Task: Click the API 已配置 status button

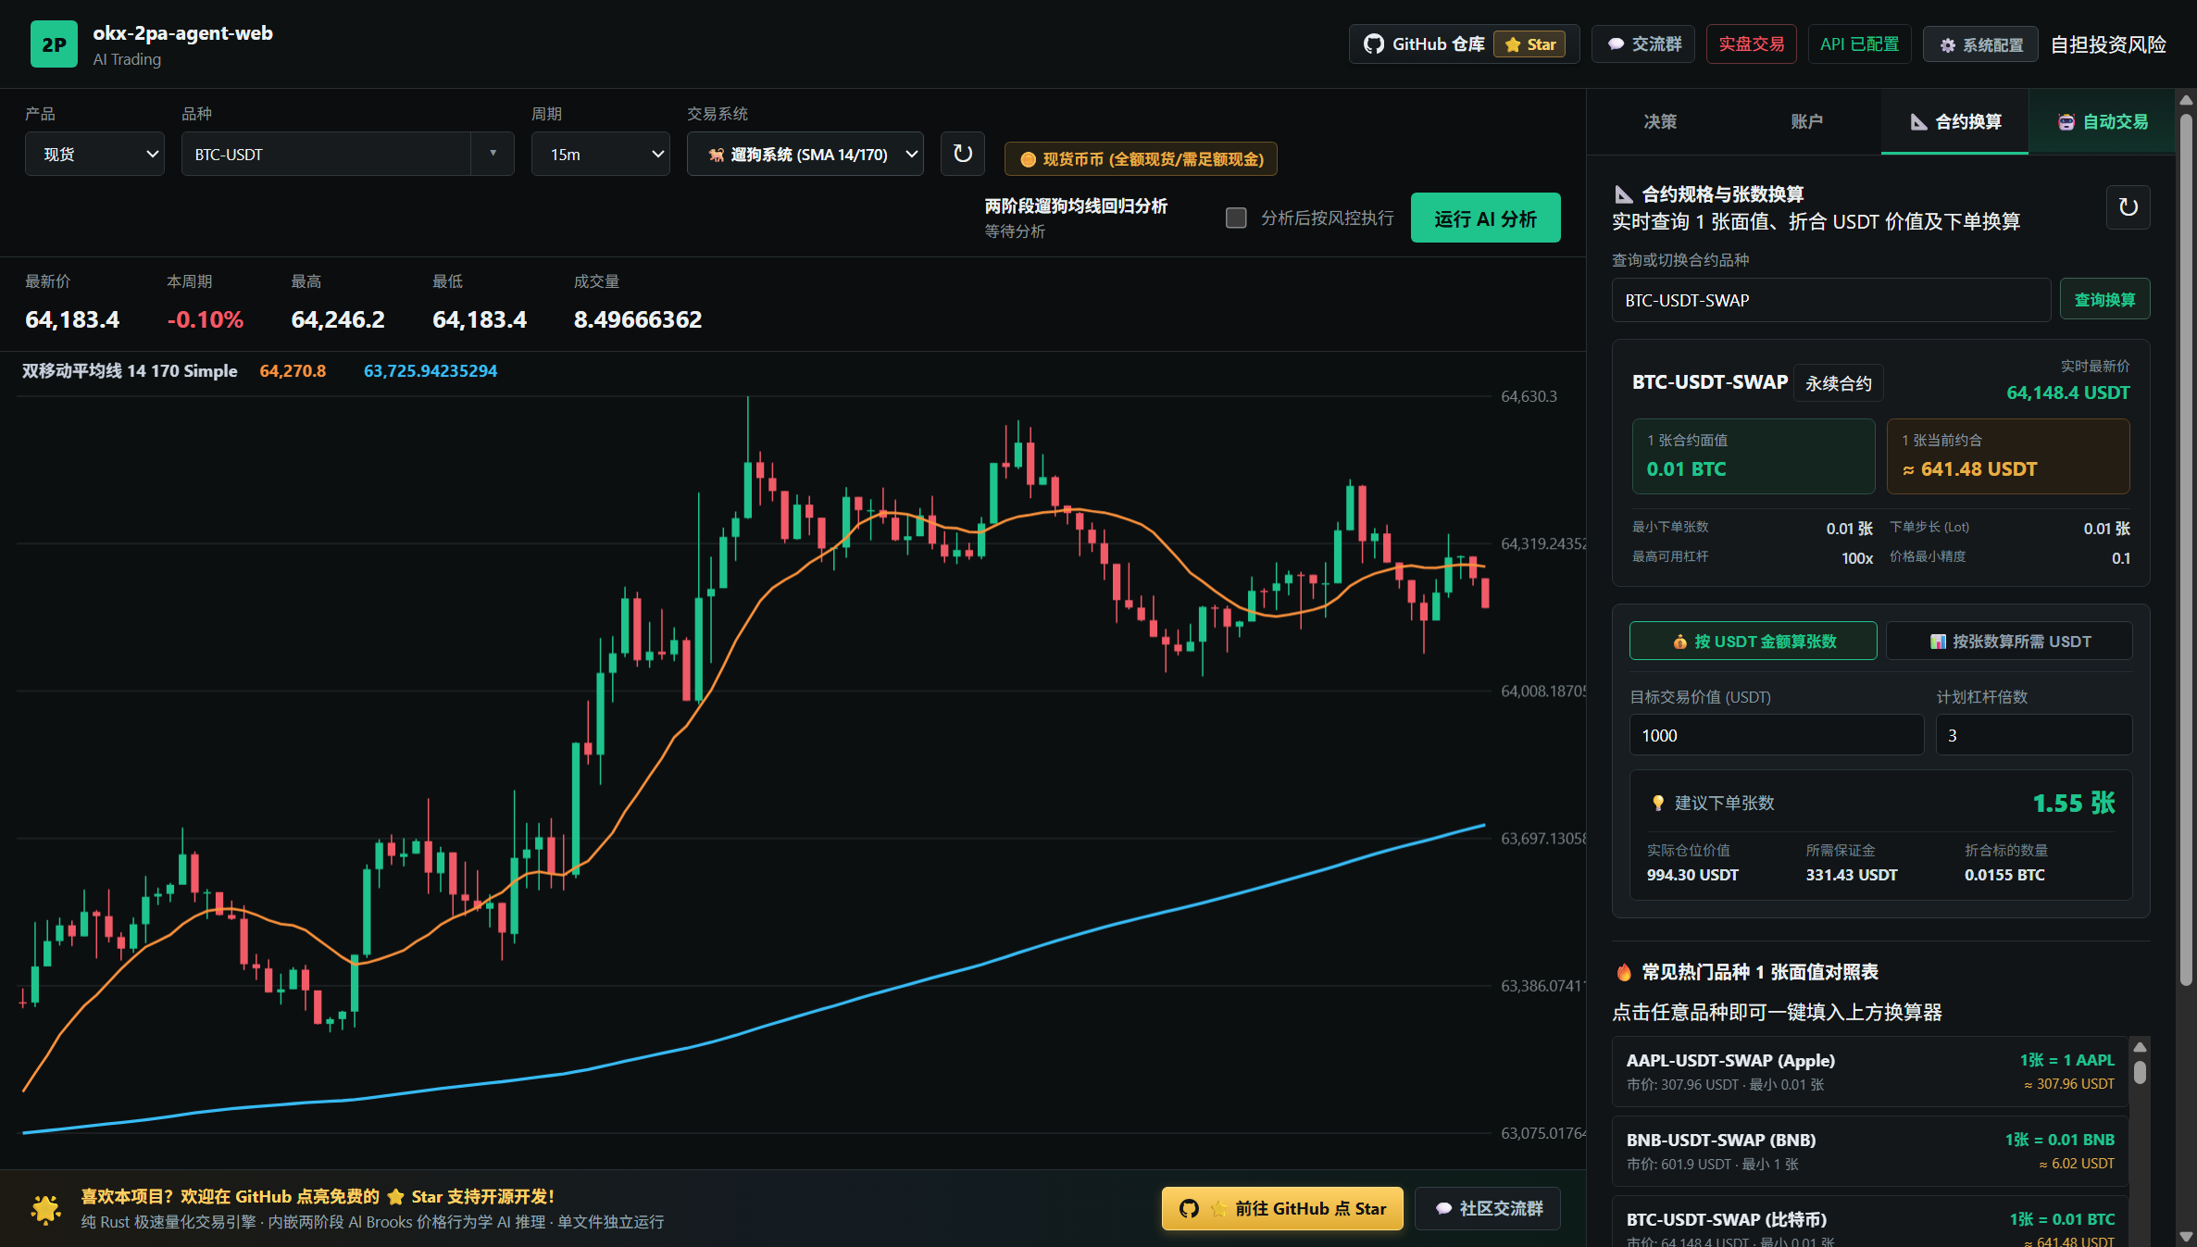Action: pos(1859,44)
